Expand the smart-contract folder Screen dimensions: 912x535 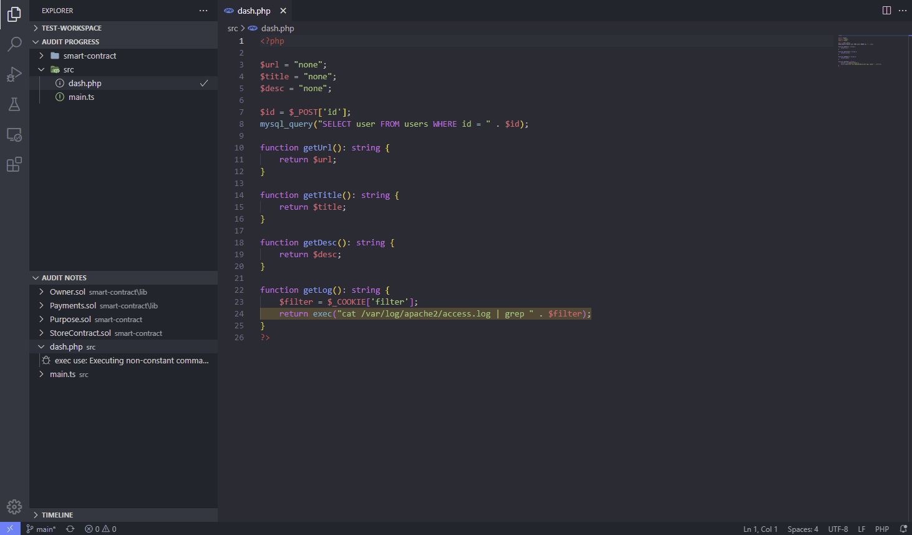pyautogui.click(x=89, y=56)
